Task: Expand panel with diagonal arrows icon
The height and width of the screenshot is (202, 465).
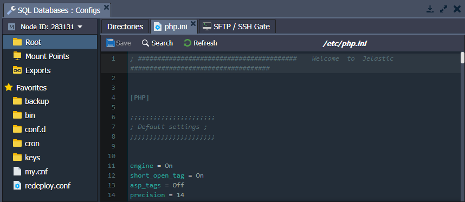Action: (x=444, y=9)
